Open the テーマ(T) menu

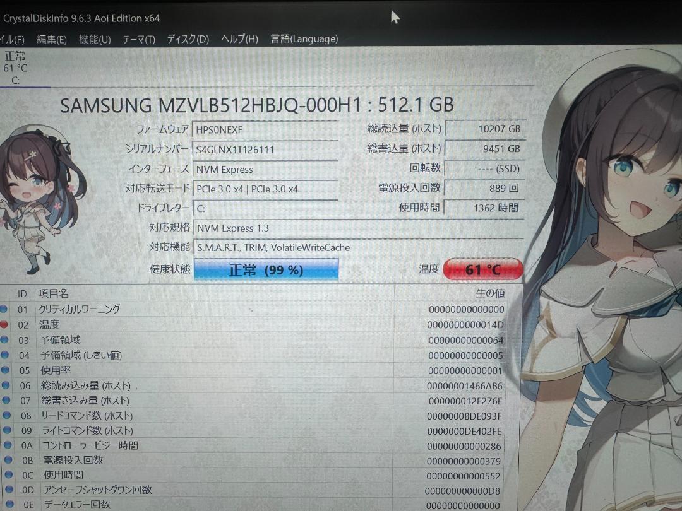(139, 40)
